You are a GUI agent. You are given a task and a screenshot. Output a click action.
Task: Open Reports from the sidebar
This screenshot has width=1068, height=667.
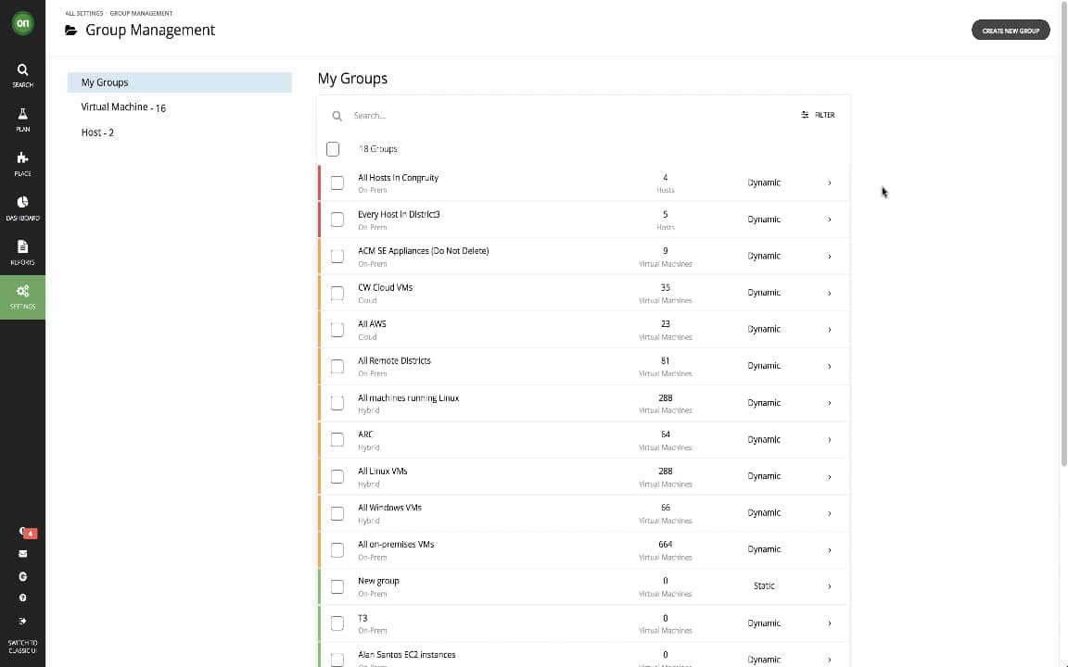22,253
